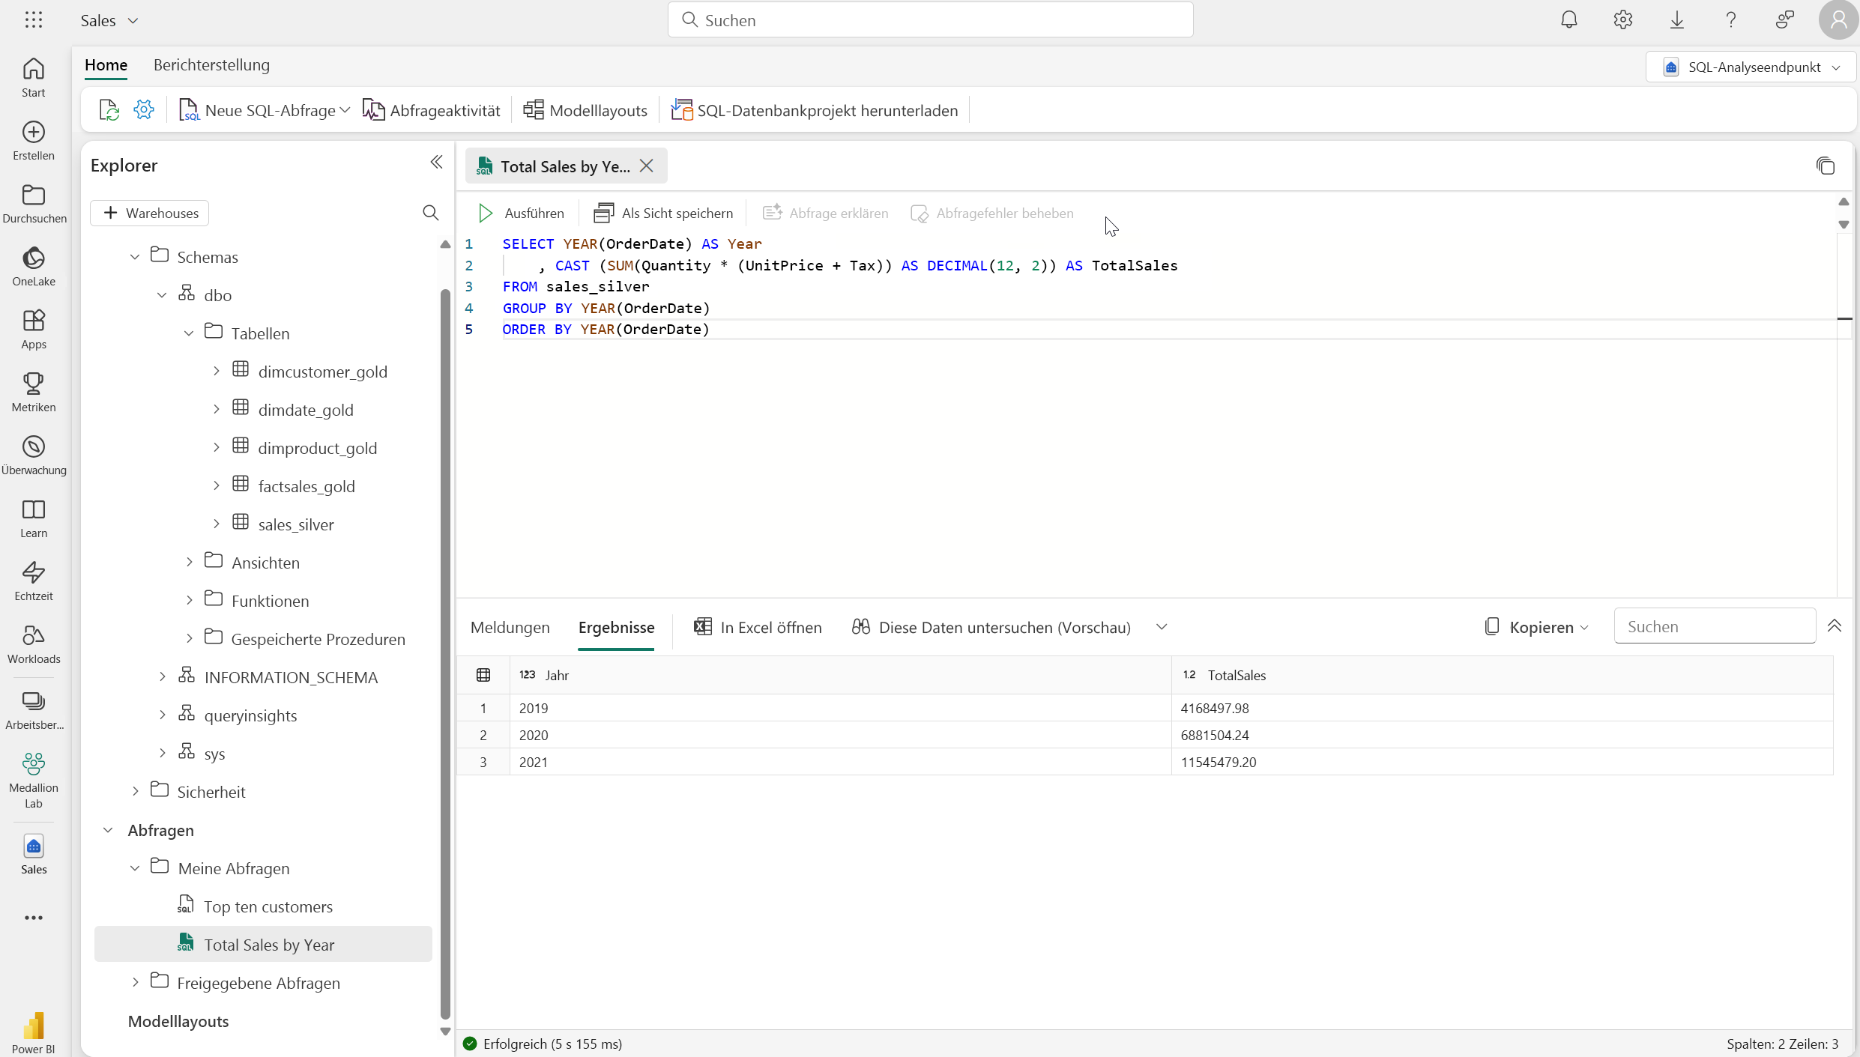Expand the Ansichten folder in Explorer
The height and width of the screenshot is (1057, 1860).
coord(189,562)
